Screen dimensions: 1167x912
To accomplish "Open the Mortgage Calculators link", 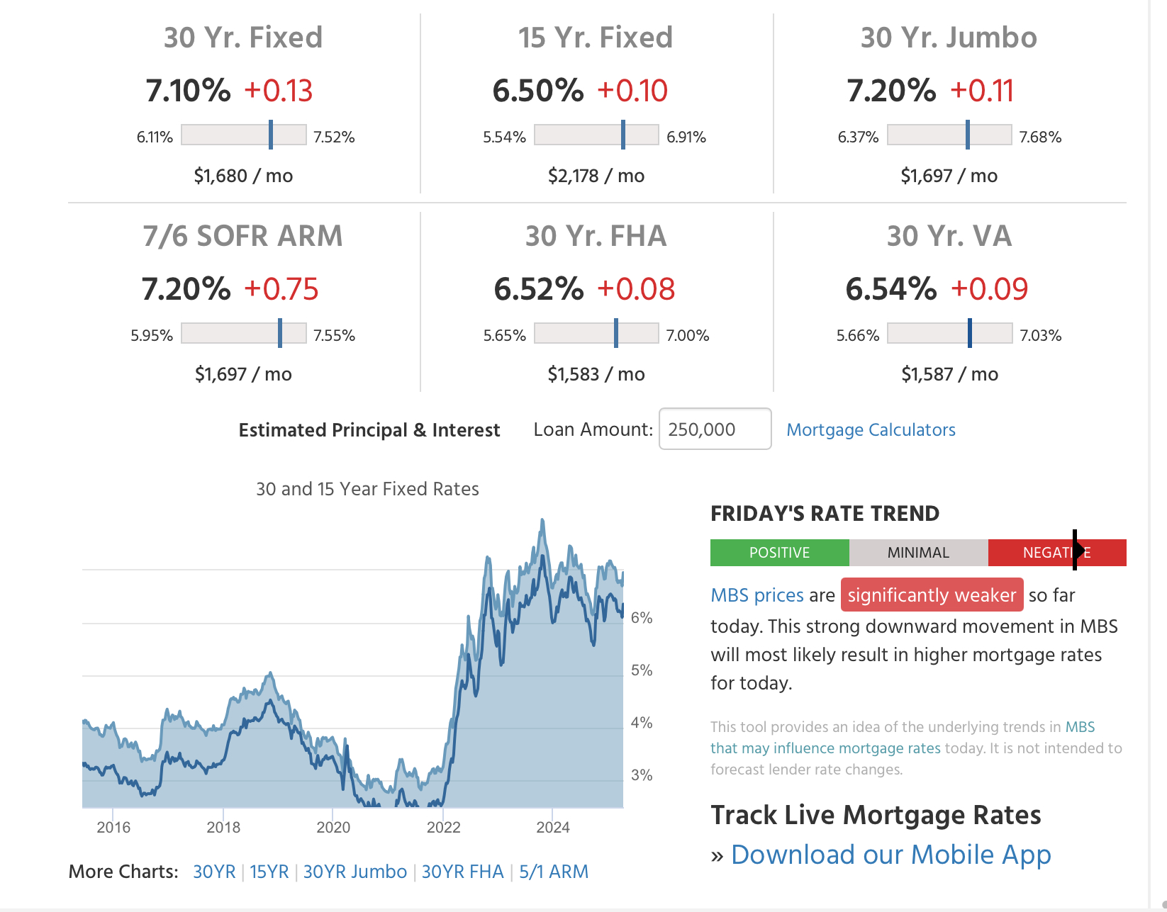I will point(871,430).
